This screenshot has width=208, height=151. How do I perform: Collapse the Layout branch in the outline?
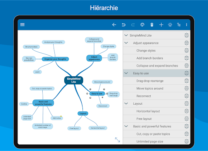(126, 104)
